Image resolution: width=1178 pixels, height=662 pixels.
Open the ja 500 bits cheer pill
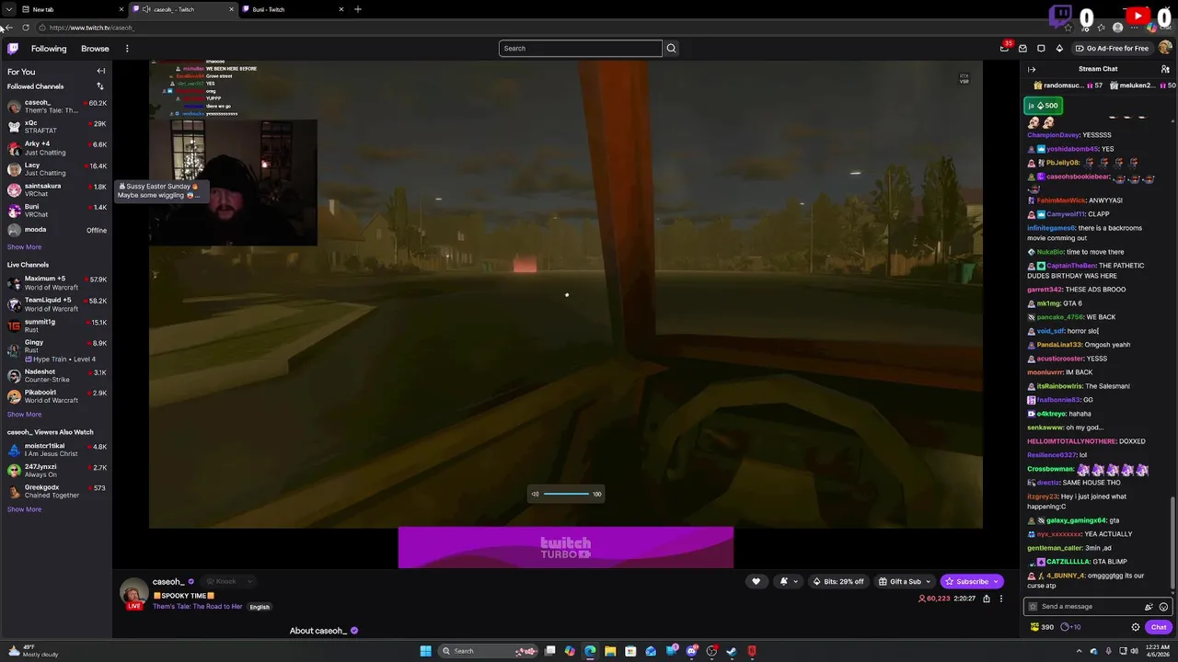point(1044,106)
